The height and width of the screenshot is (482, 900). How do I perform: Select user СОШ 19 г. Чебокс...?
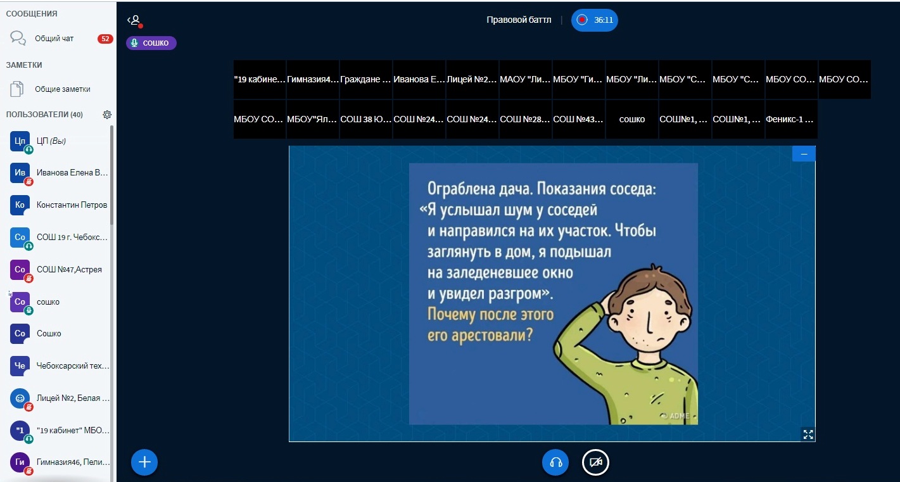[x=58, y=238]
